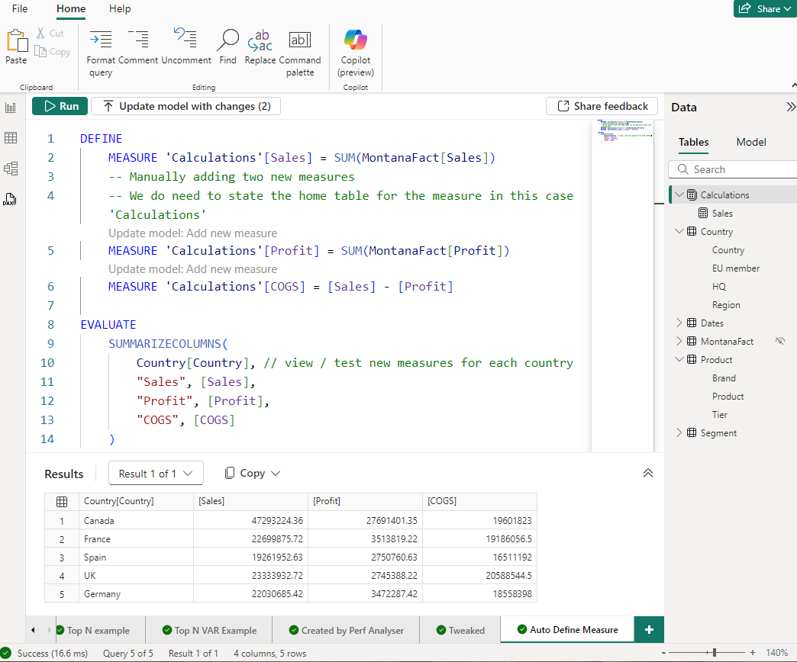Select the Brand column under Product
This screenshot has height=662, width=797.
(x=724, y=378)
